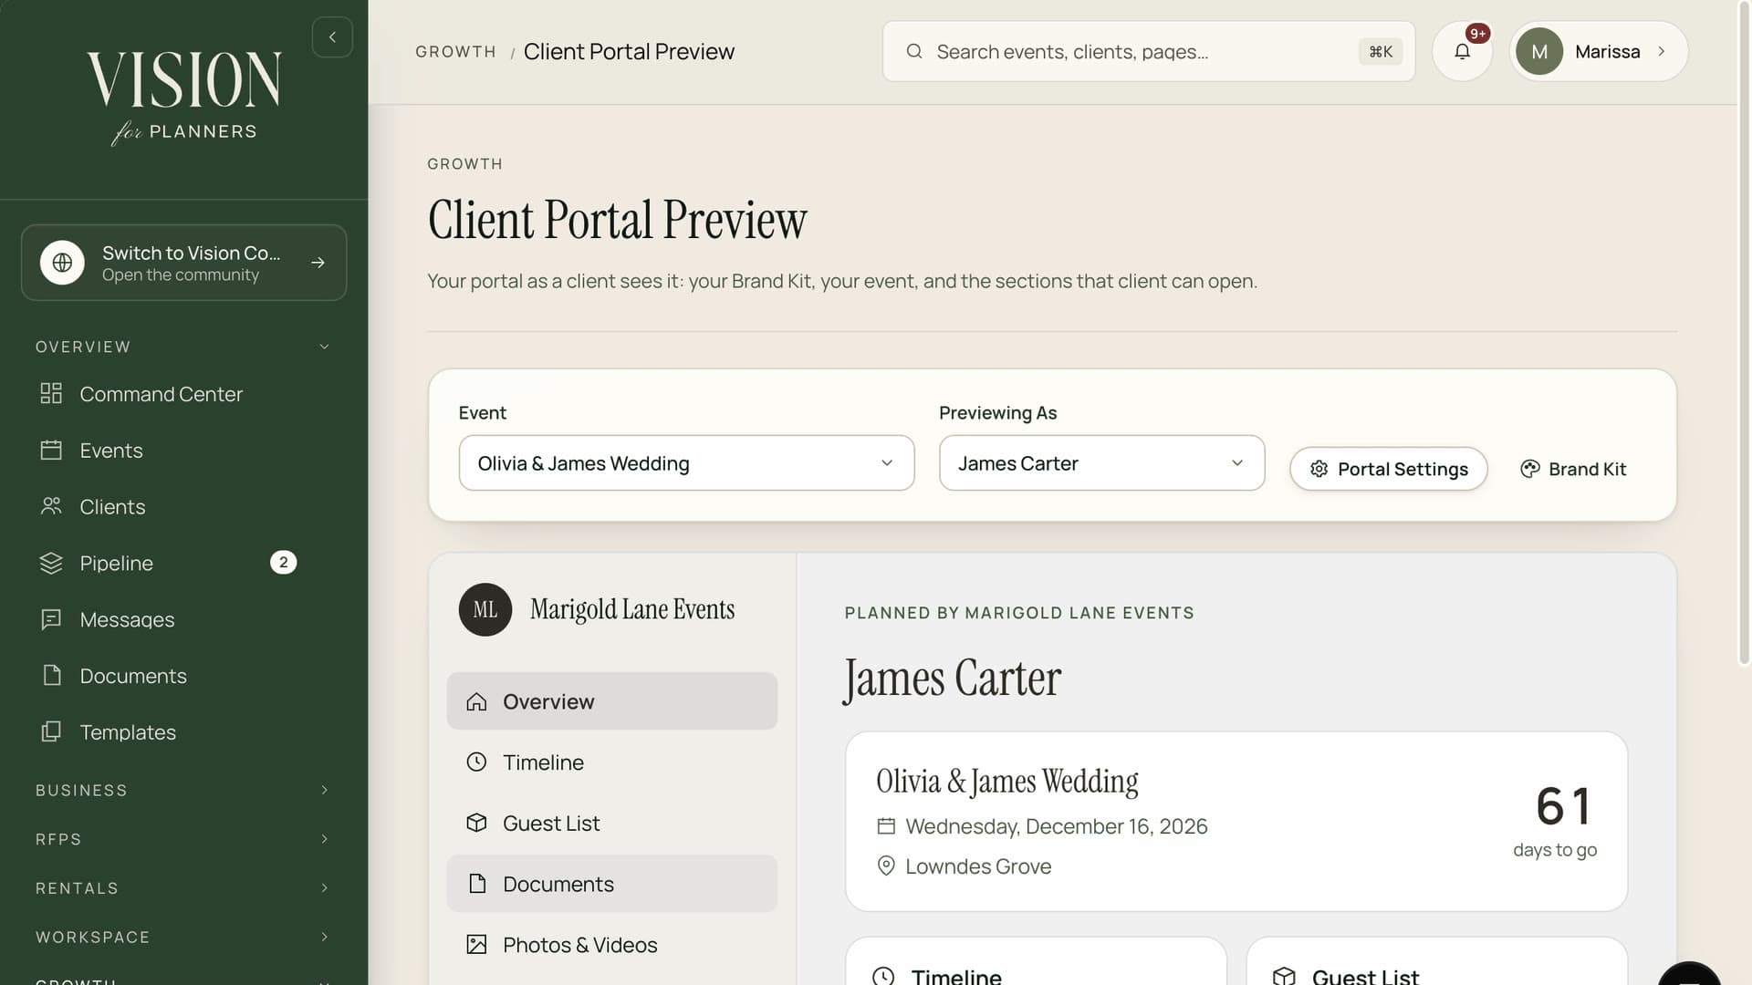Click the Pipeline badge showing 2

tap(284, 563)
